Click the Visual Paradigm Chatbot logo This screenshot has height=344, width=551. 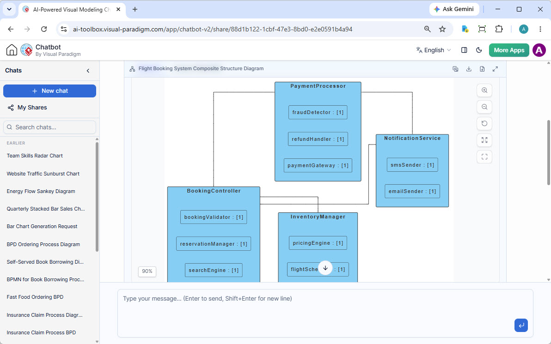pyautogui.click(x=26, y=50)
